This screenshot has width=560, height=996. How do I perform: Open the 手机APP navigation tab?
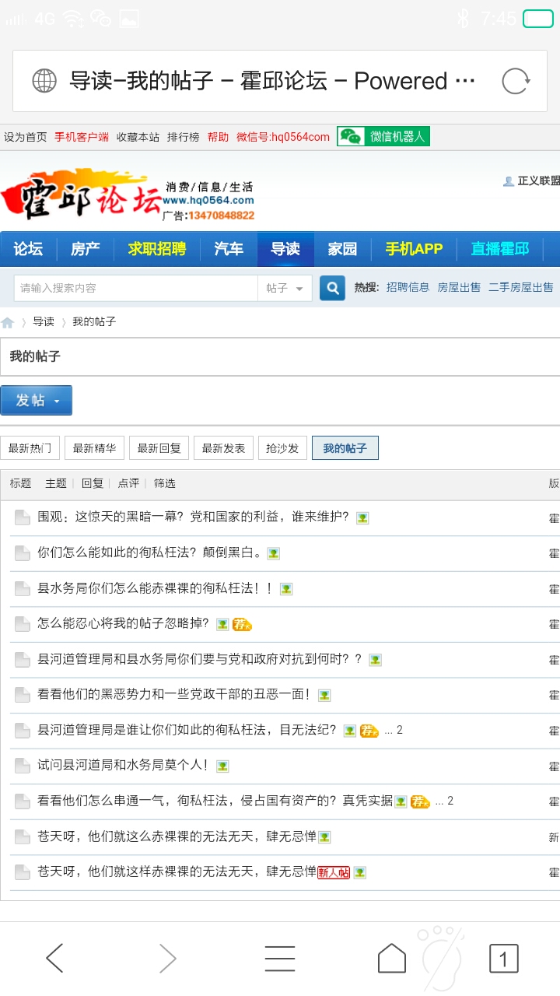(x=414, y=249)
